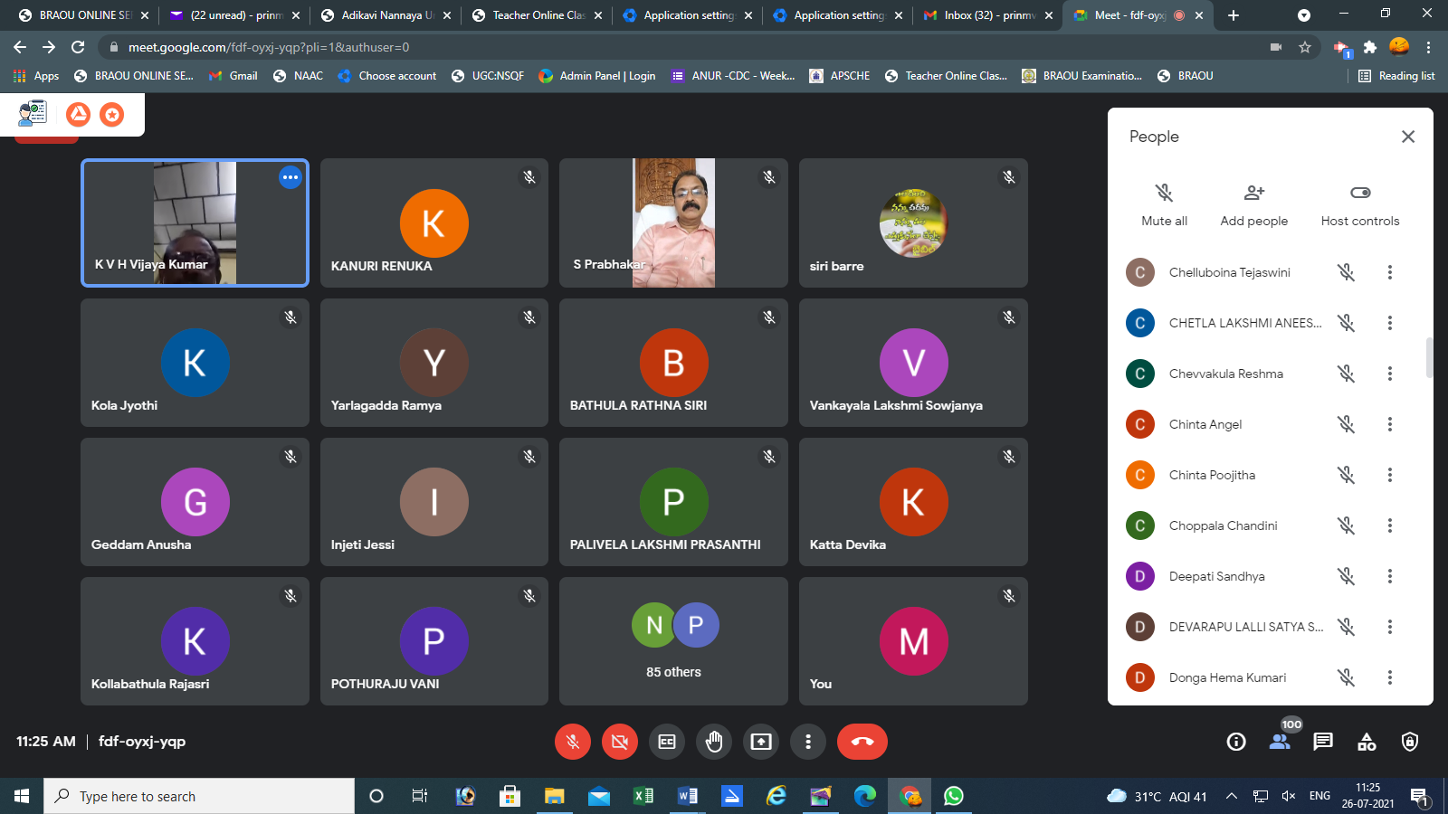Click Add people button
1448x814 pixels.
(x=1253, y=204)
